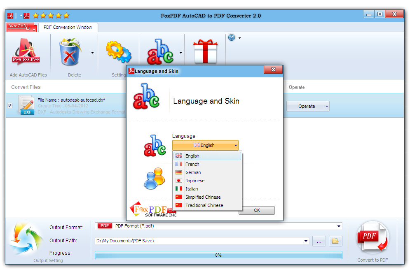This screenshot has width=410, height=274.
Task: Click the recycle arrows Output Setting icon
Action: 26,239
